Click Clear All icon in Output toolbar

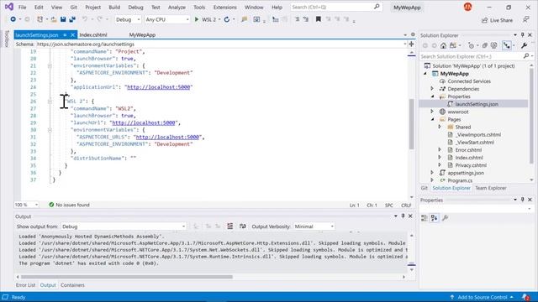click(x=229, y=226)
